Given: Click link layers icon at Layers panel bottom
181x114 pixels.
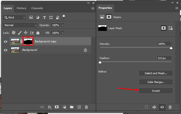Looking at the screenshot, I should coord(42,107).
